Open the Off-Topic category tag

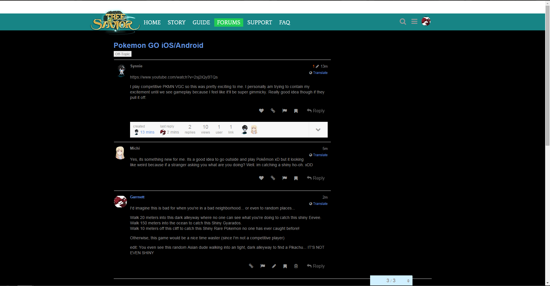point(123,54)
